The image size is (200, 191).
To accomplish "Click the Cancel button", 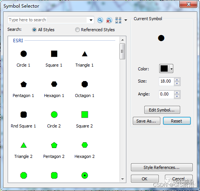I will pos(179,179).
